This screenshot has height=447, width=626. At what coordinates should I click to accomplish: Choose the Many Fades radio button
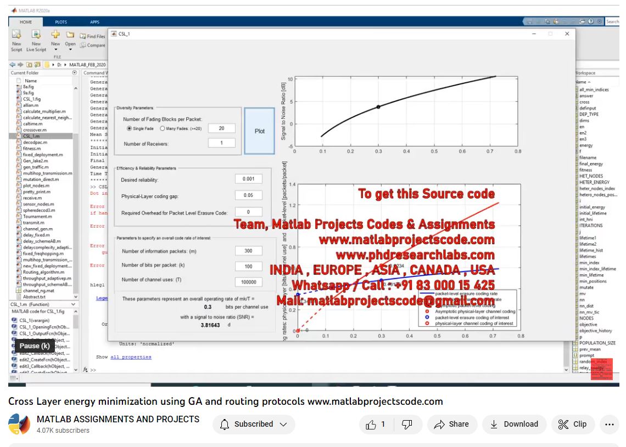point(163,128)
